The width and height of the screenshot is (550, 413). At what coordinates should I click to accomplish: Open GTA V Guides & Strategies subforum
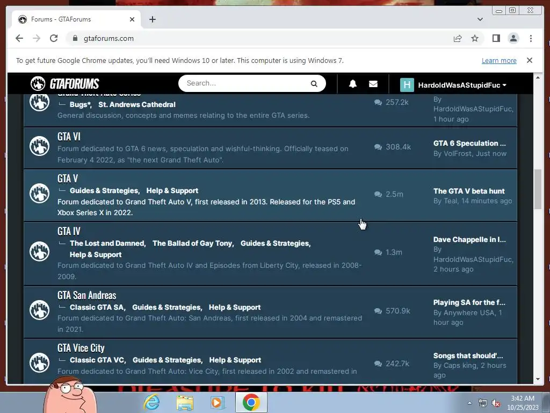(x=105, y=191)
